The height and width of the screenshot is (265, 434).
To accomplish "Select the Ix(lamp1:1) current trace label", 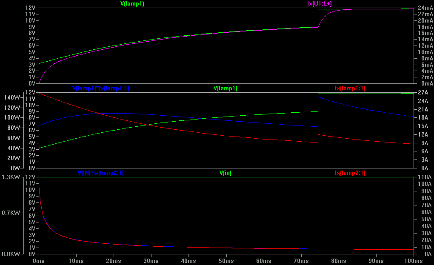I will (x=350, y=88).
